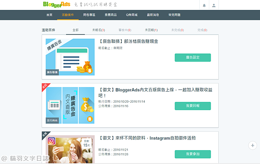Click the 報名截止：2016/11/21 text
Screen dimensions: 260x164
point(114,150)
